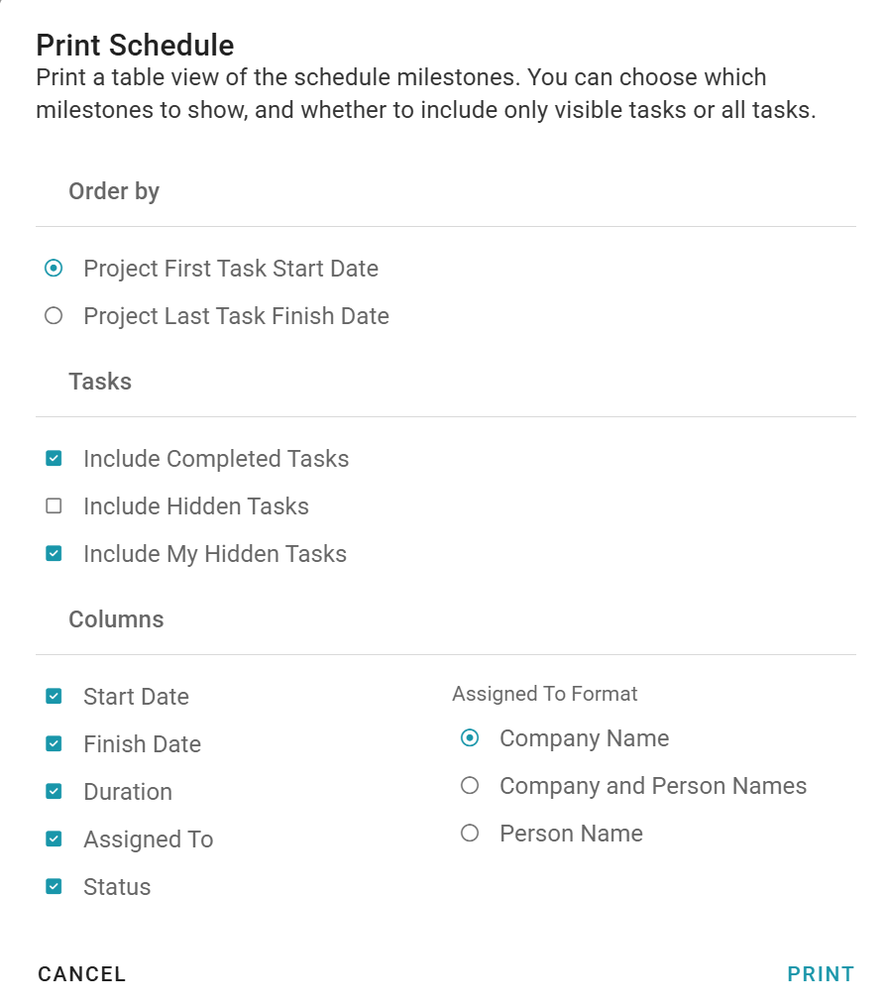Disable the Duration column checkbox

tap(55, 792)
